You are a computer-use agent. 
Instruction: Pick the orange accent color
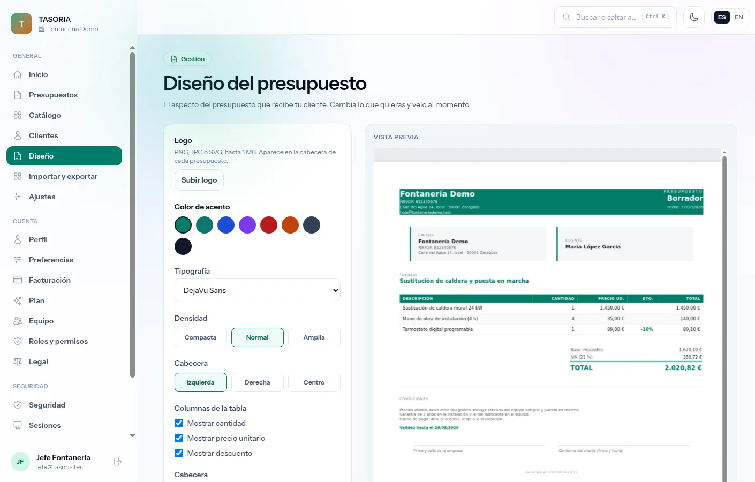pyautogui.click(x=290, y=225)
